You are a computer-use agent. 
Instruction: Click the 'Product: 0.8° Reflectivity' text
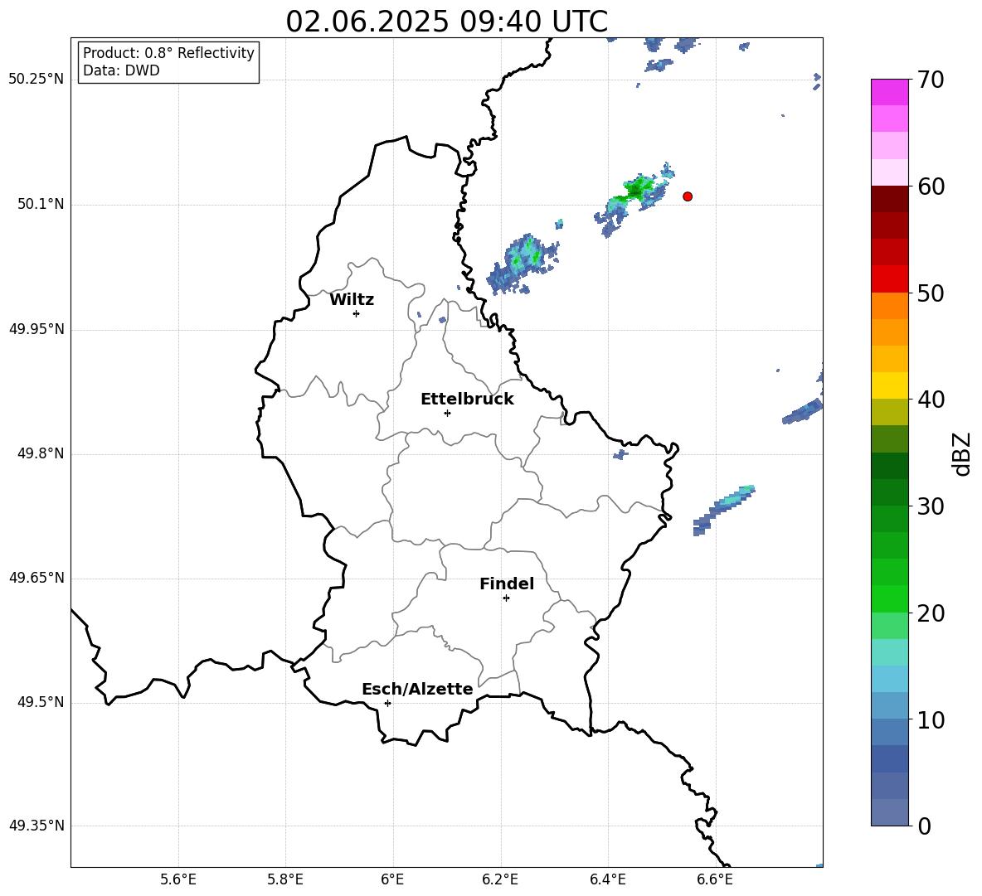pyautogui.click(x=168, y=53)
